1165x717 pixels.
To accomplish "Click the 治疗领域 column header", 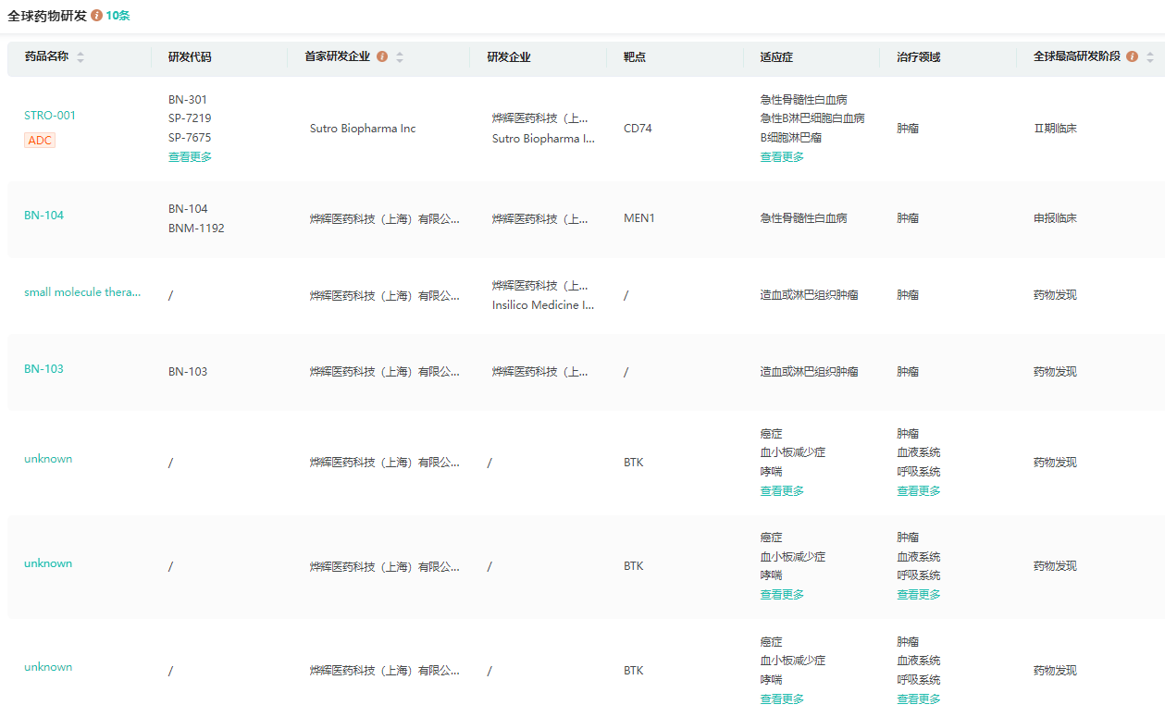I will (x=918, y=57).
